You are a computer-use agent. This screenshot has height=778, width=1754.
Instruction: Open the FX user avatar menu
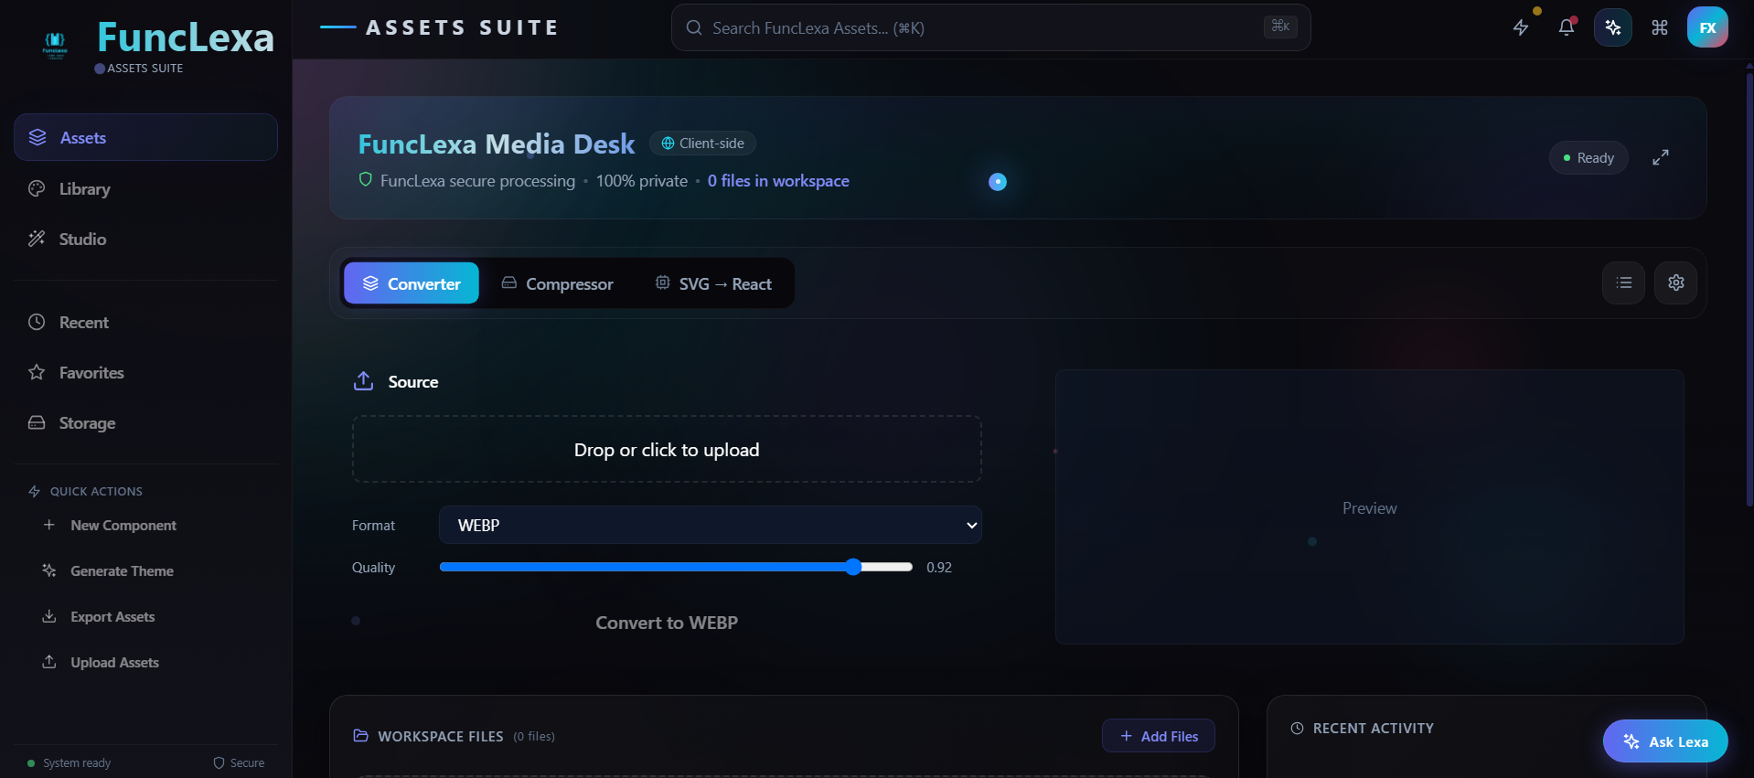click(1707, 27)
